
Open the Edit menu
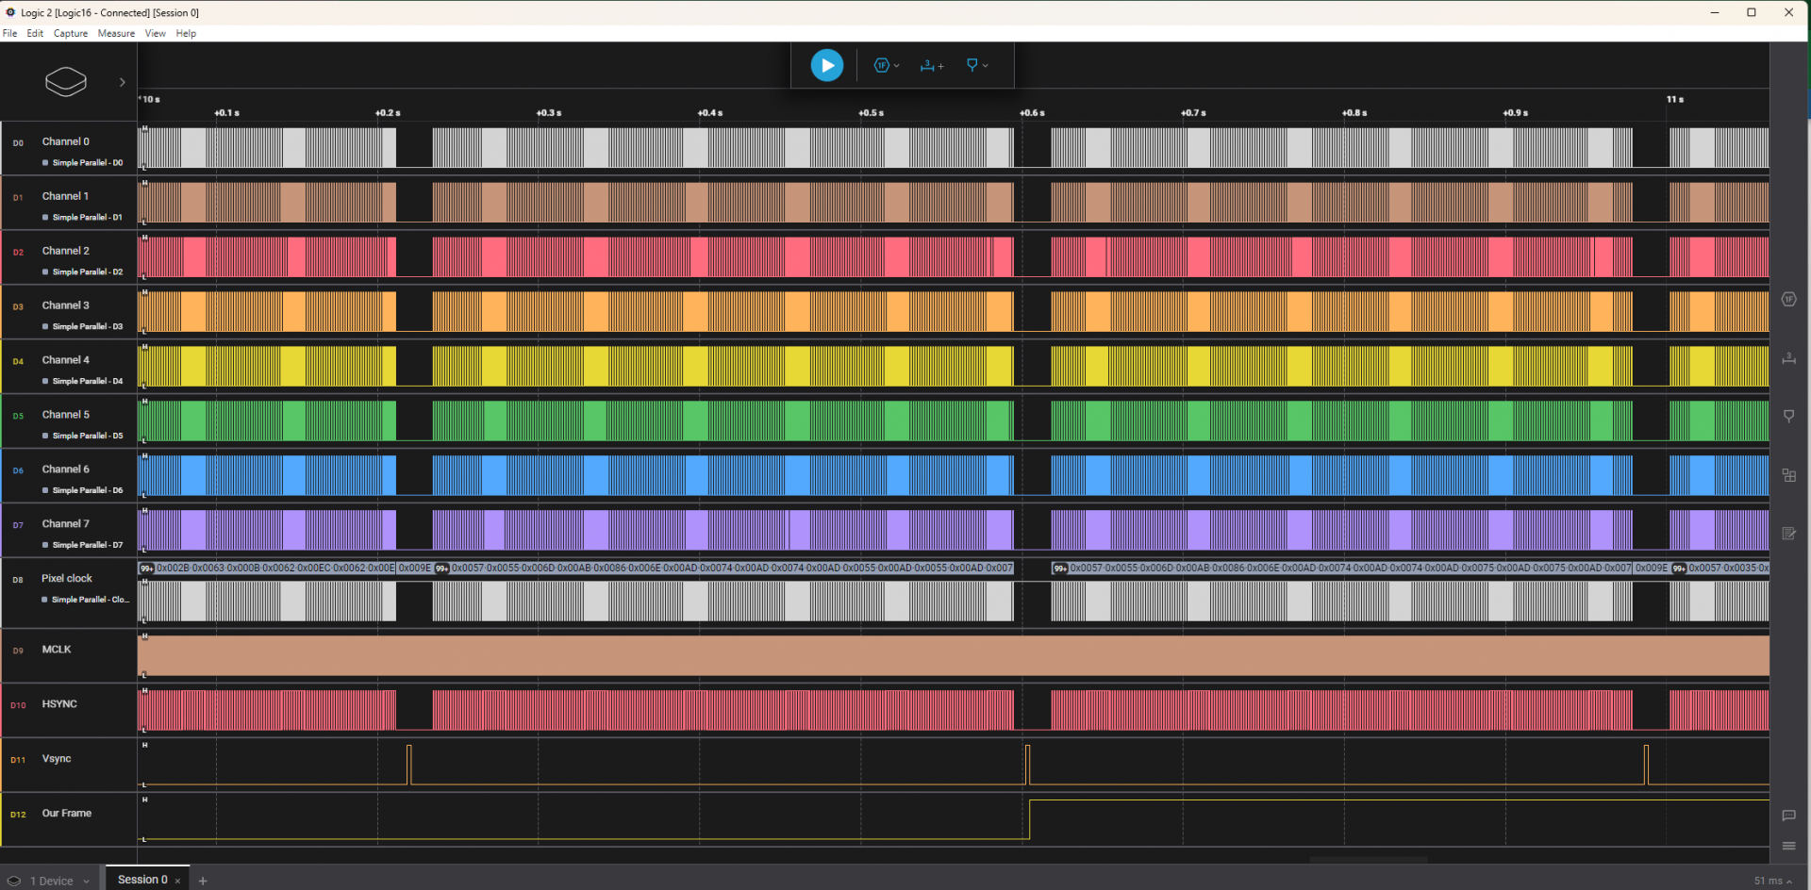pyautogui.click(x=35, y=33)
